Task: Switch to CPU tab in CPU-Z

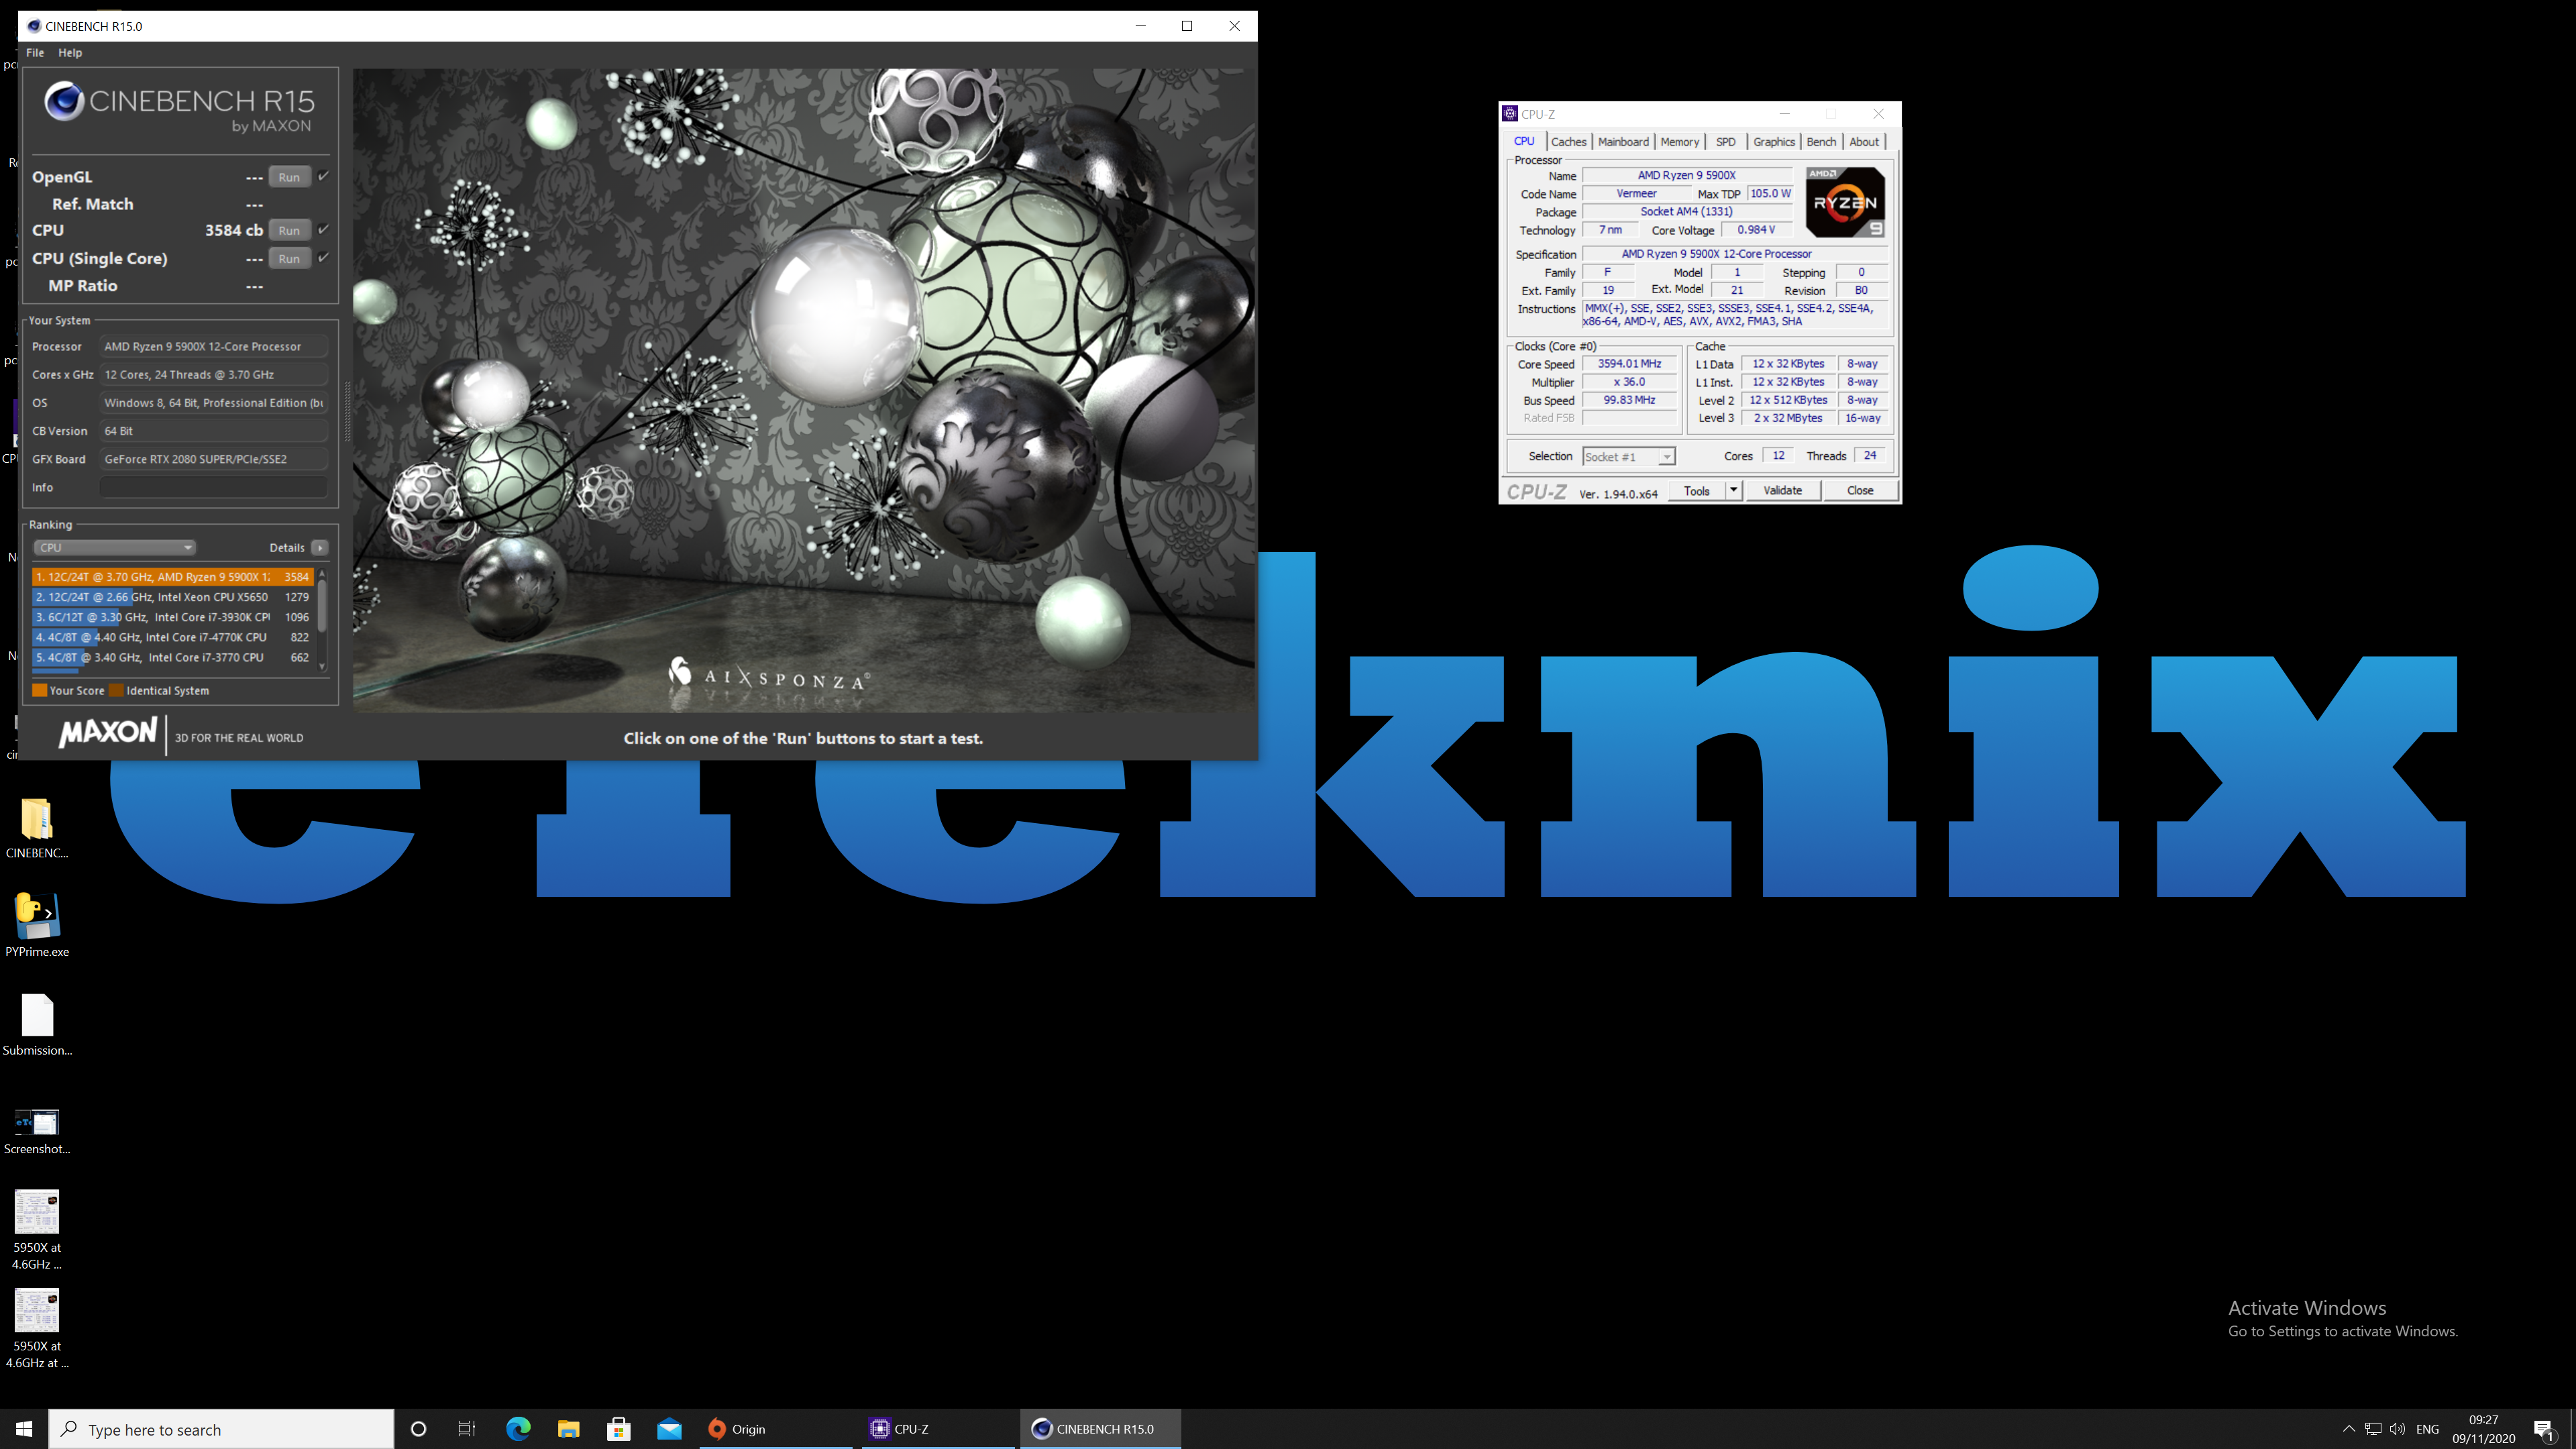Action: click(1524, 141)
